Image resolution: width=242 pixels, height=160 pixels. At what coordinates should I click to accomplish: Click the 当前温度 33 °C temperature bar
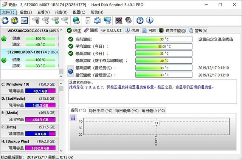pos(164,39)
